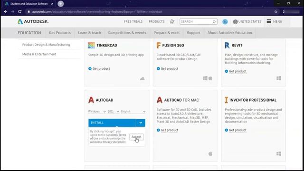Click the TINKERCAD title text
This screenshot has width=304, height=171.
click(107, 46)
